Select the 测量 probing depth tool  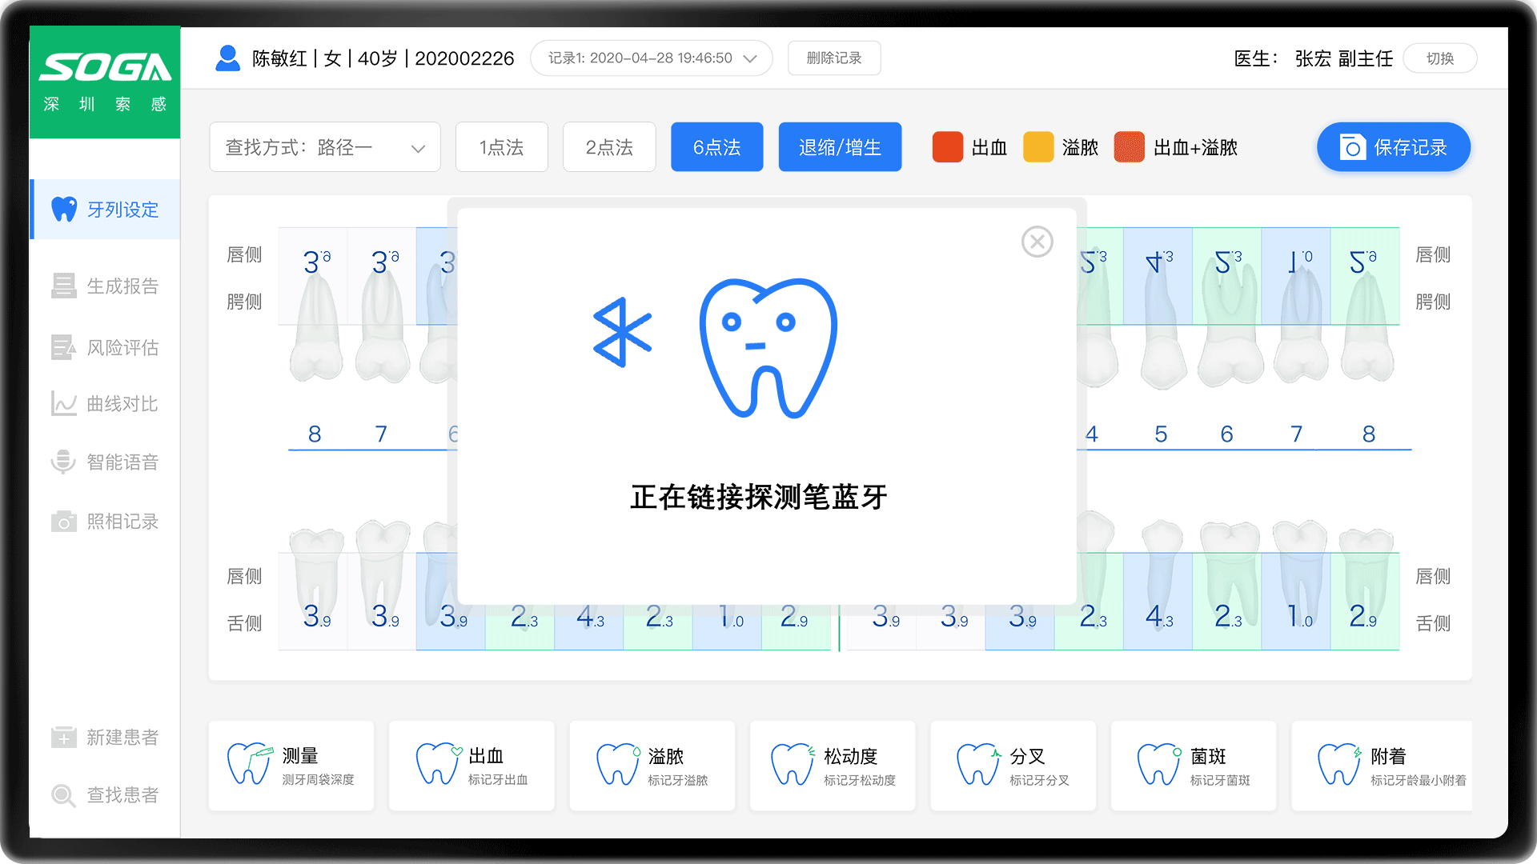[291, 765]
